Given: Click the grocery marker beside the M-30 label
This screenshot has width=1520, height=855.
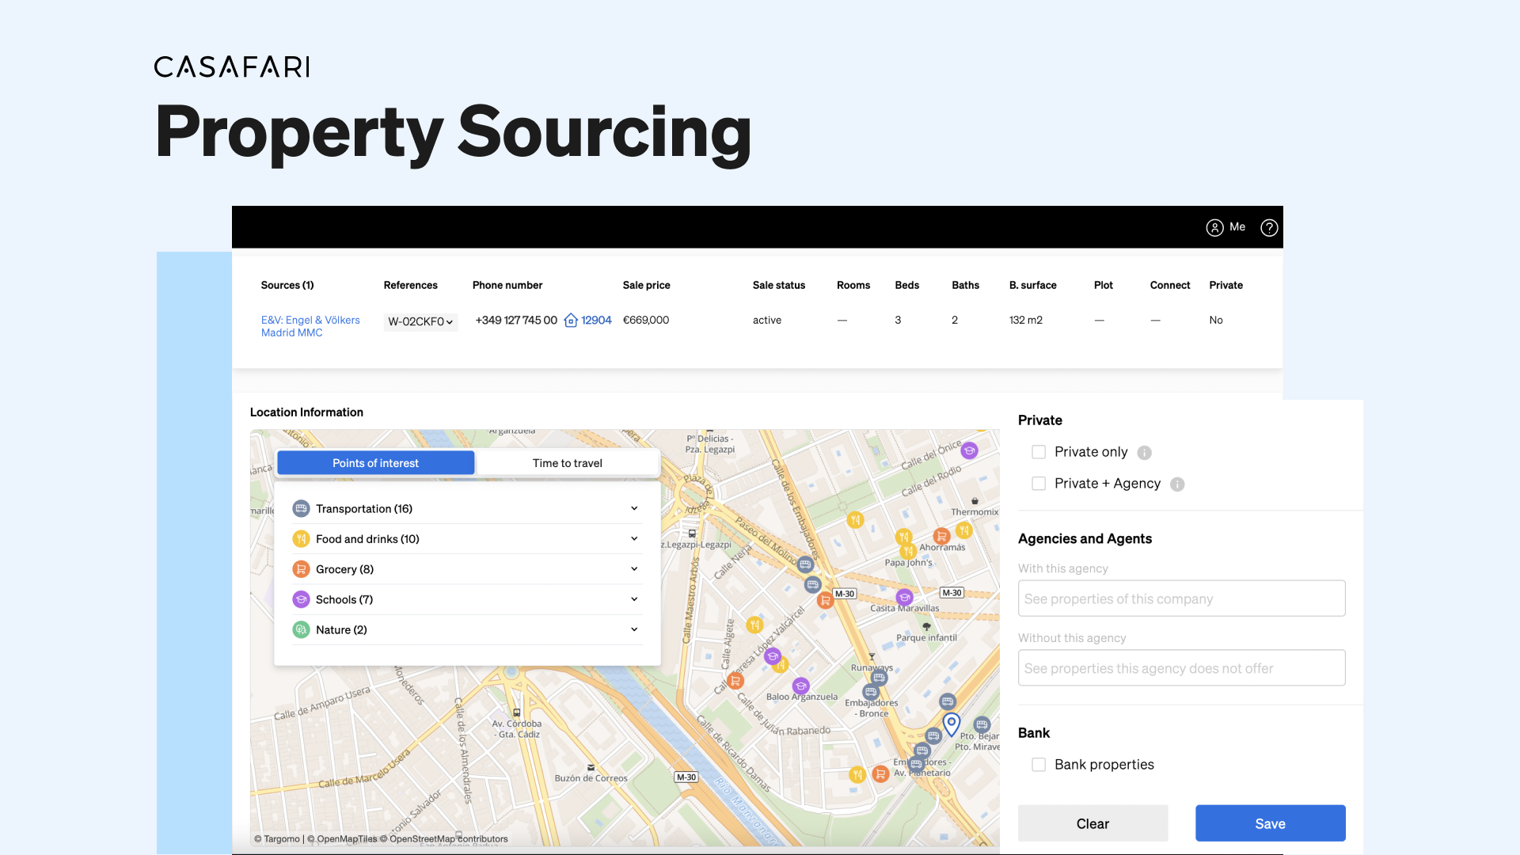Looking at the screenshot, I should pos(825,600).
